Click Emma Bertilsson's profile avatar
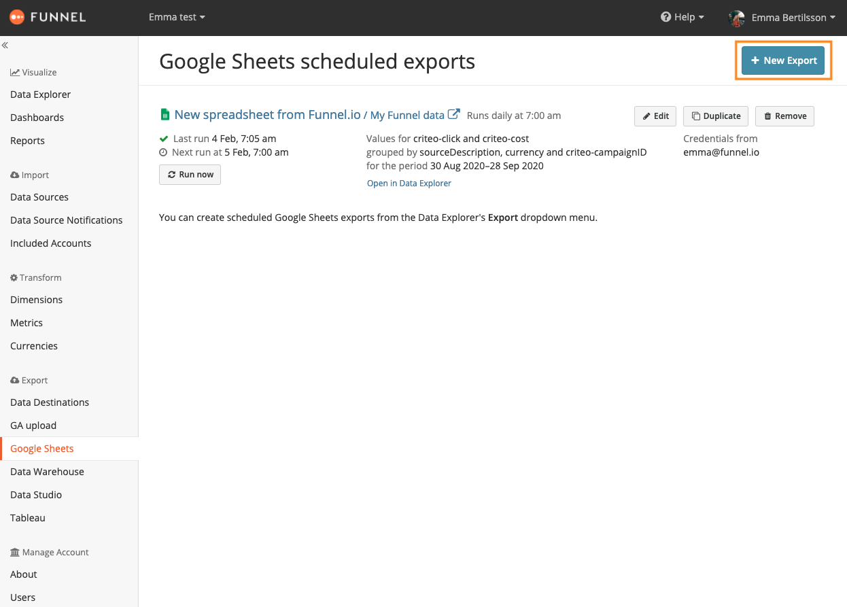The image size is (847, 607). click(x=737, y=18)
